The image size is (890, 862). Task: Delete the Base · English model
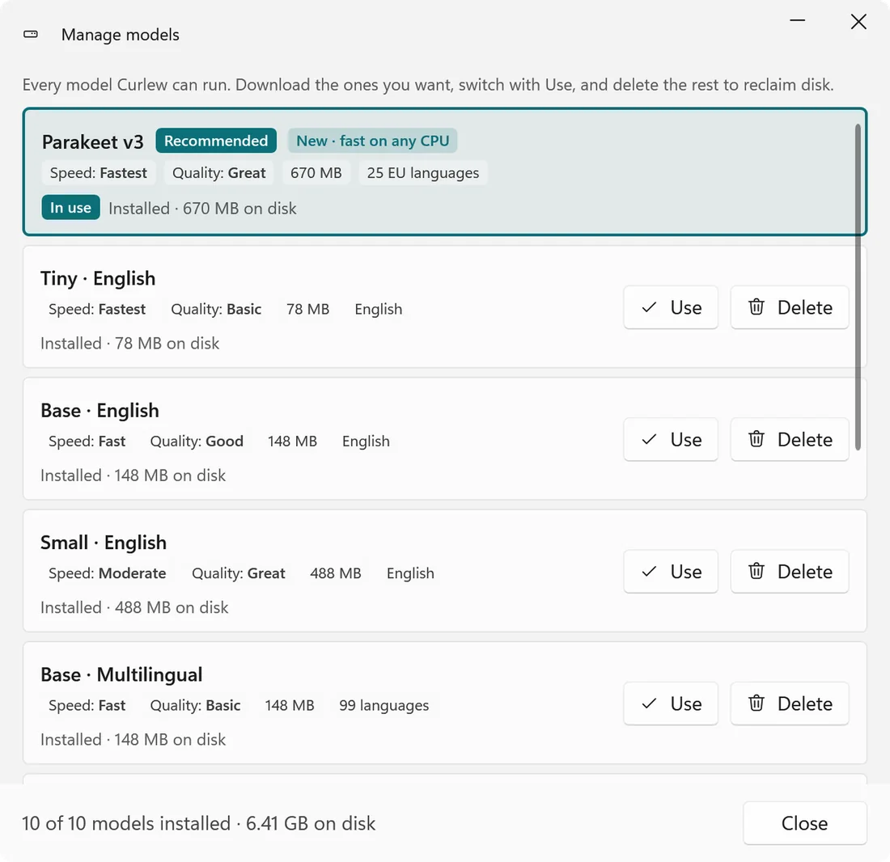point(790,440)
